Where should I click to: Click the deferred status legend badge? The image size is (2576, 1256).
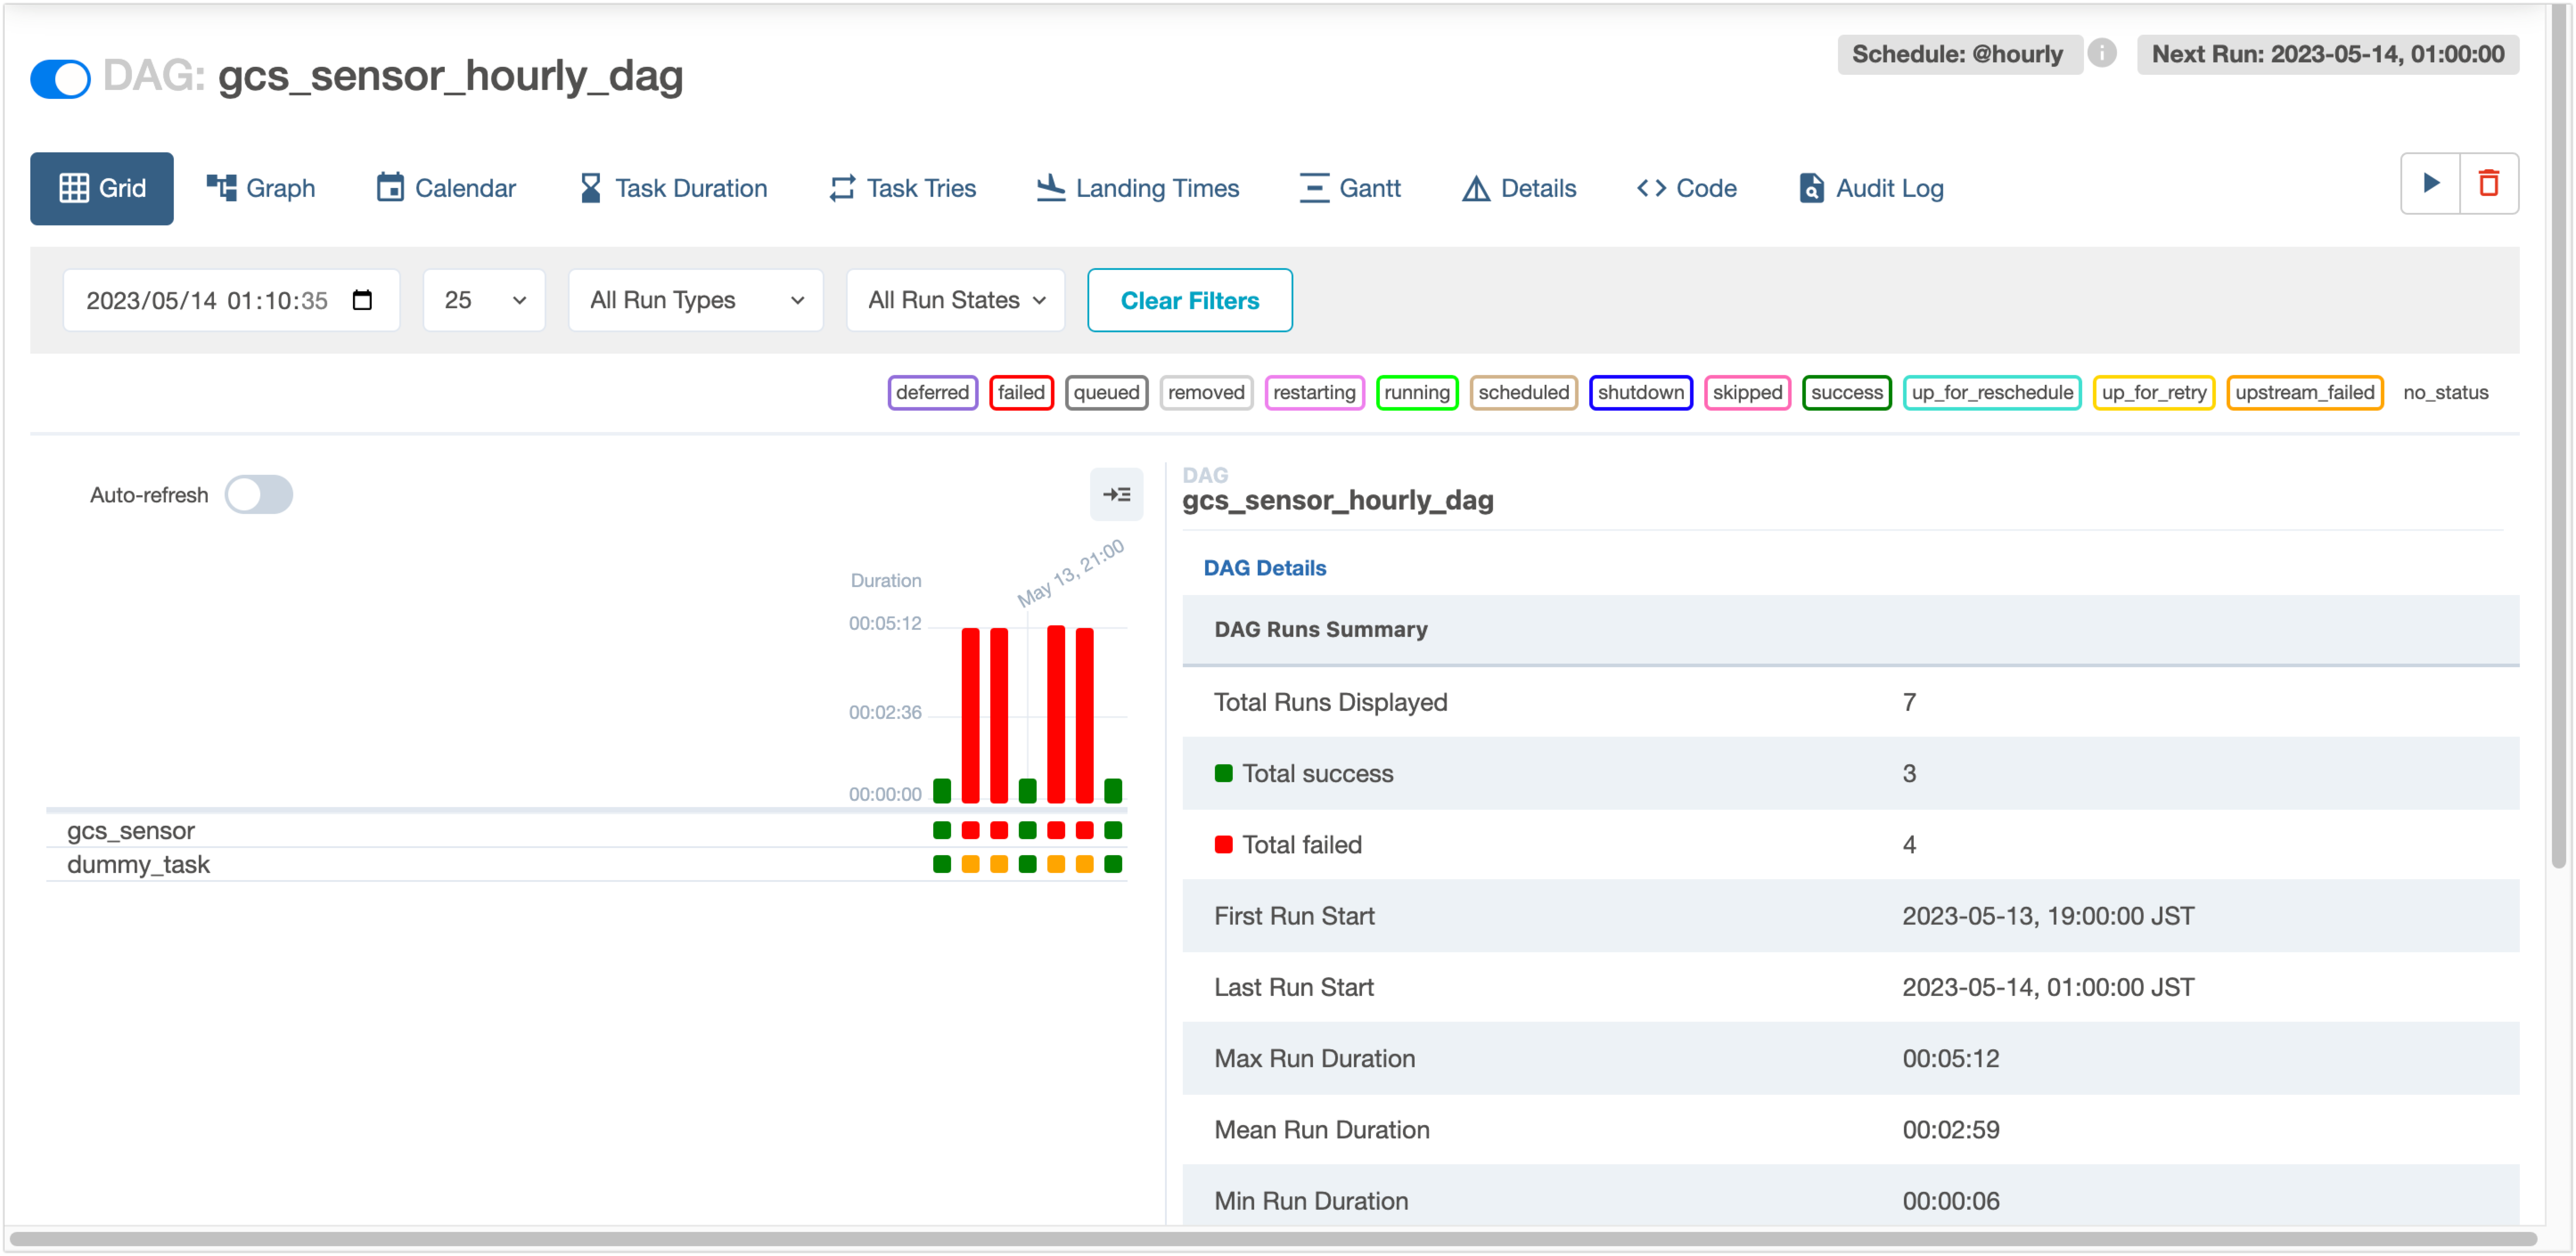pyautogui.click(x=932, y=393)
